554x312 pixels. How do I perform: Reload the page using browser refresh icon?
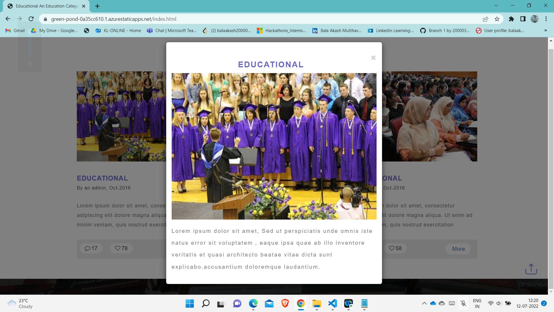click(31, 19)
